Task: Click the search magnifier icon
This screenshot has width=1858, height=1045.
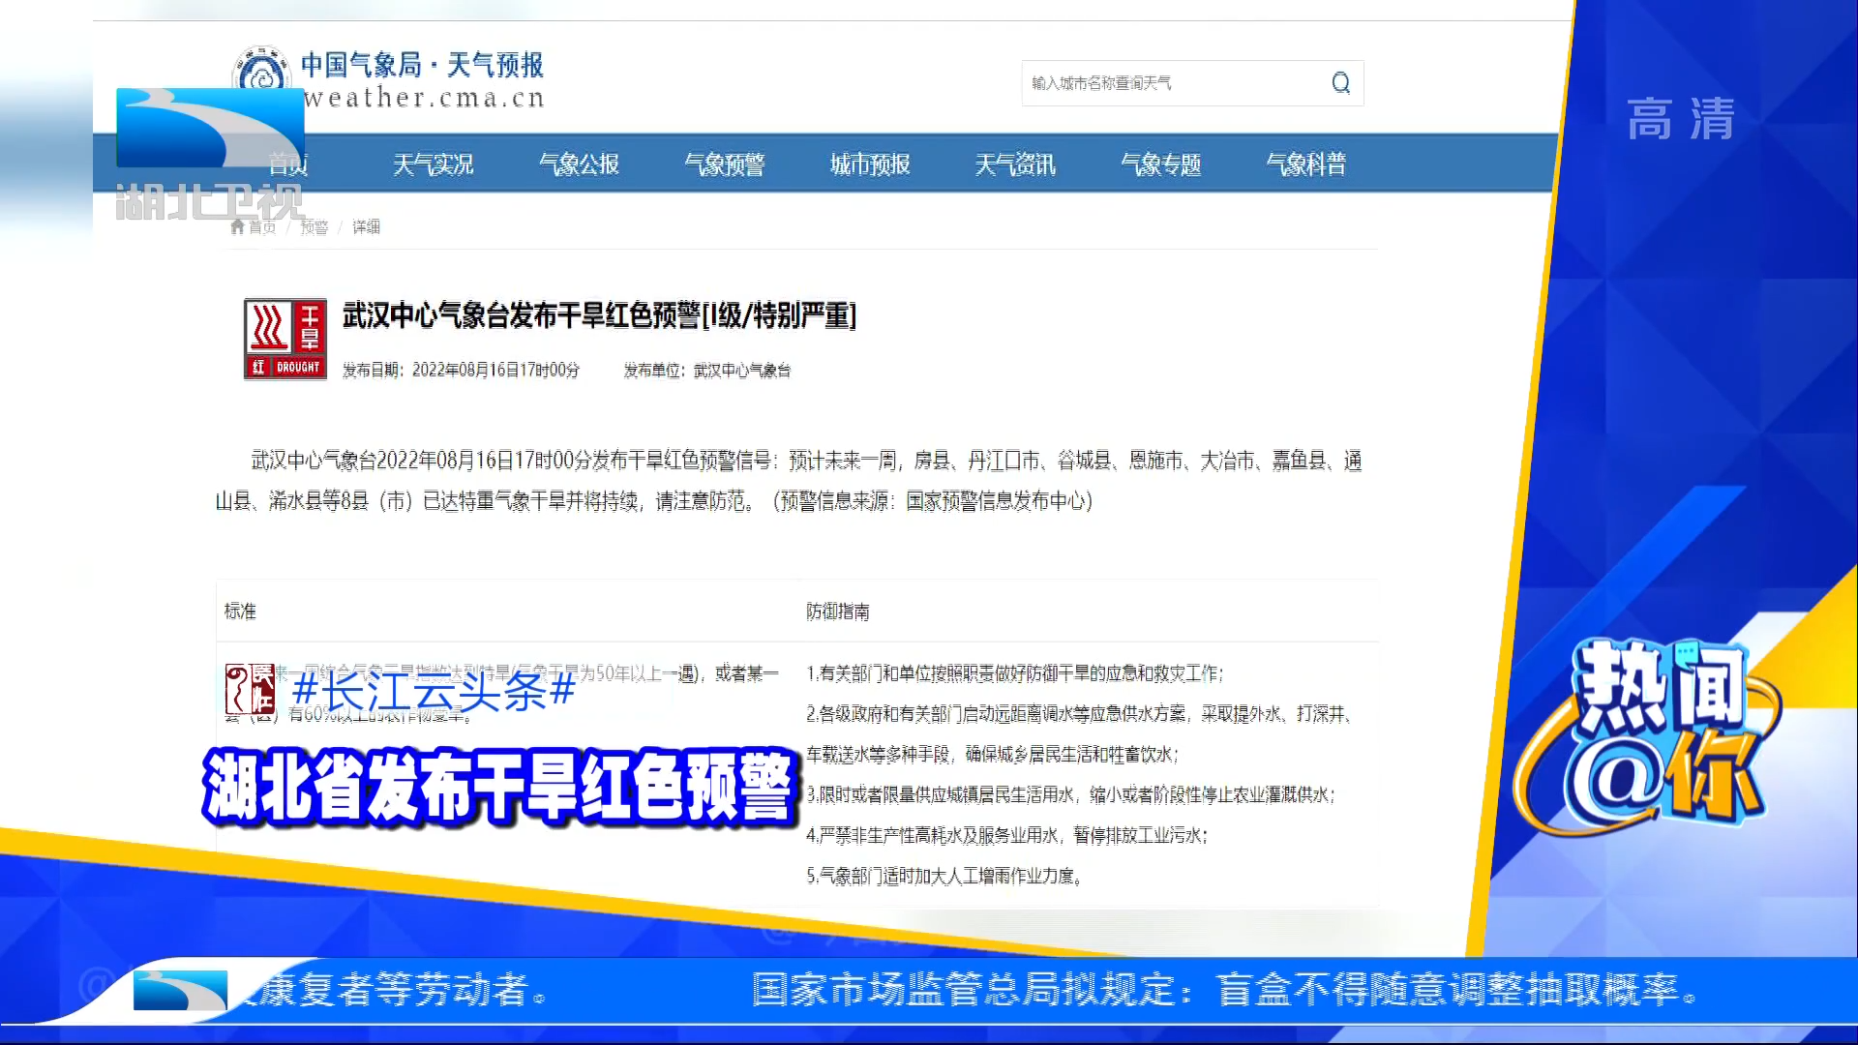Action: 1340,83
